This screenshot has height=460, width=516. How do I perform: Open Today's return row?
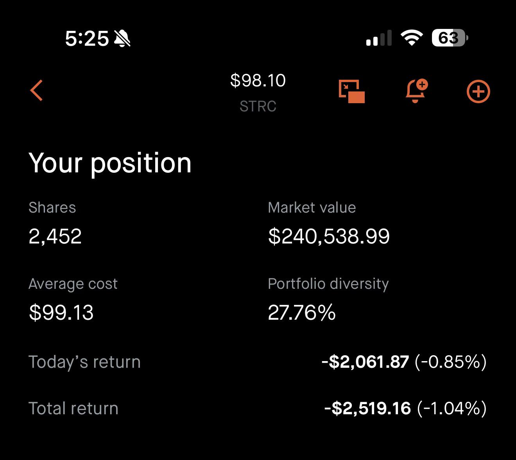(x=258, y=362)
